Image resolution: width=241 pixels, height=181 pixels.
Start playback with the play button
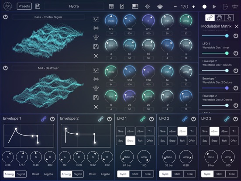[x=214, y=7]
